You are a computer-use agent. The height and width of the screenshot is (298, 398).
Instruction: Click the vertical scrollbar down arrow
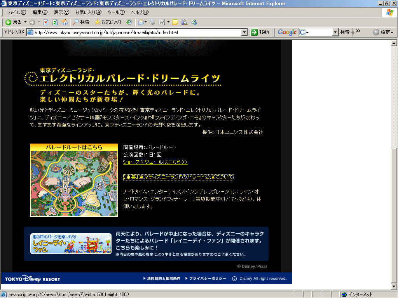coord(394,286)
